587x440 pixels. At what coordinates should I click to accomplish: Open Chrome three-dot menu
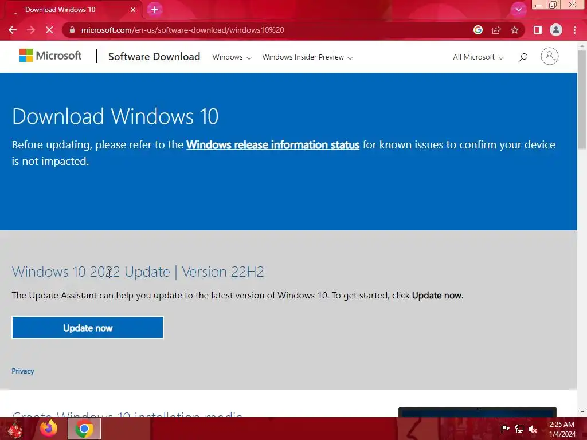coord(574,30)
